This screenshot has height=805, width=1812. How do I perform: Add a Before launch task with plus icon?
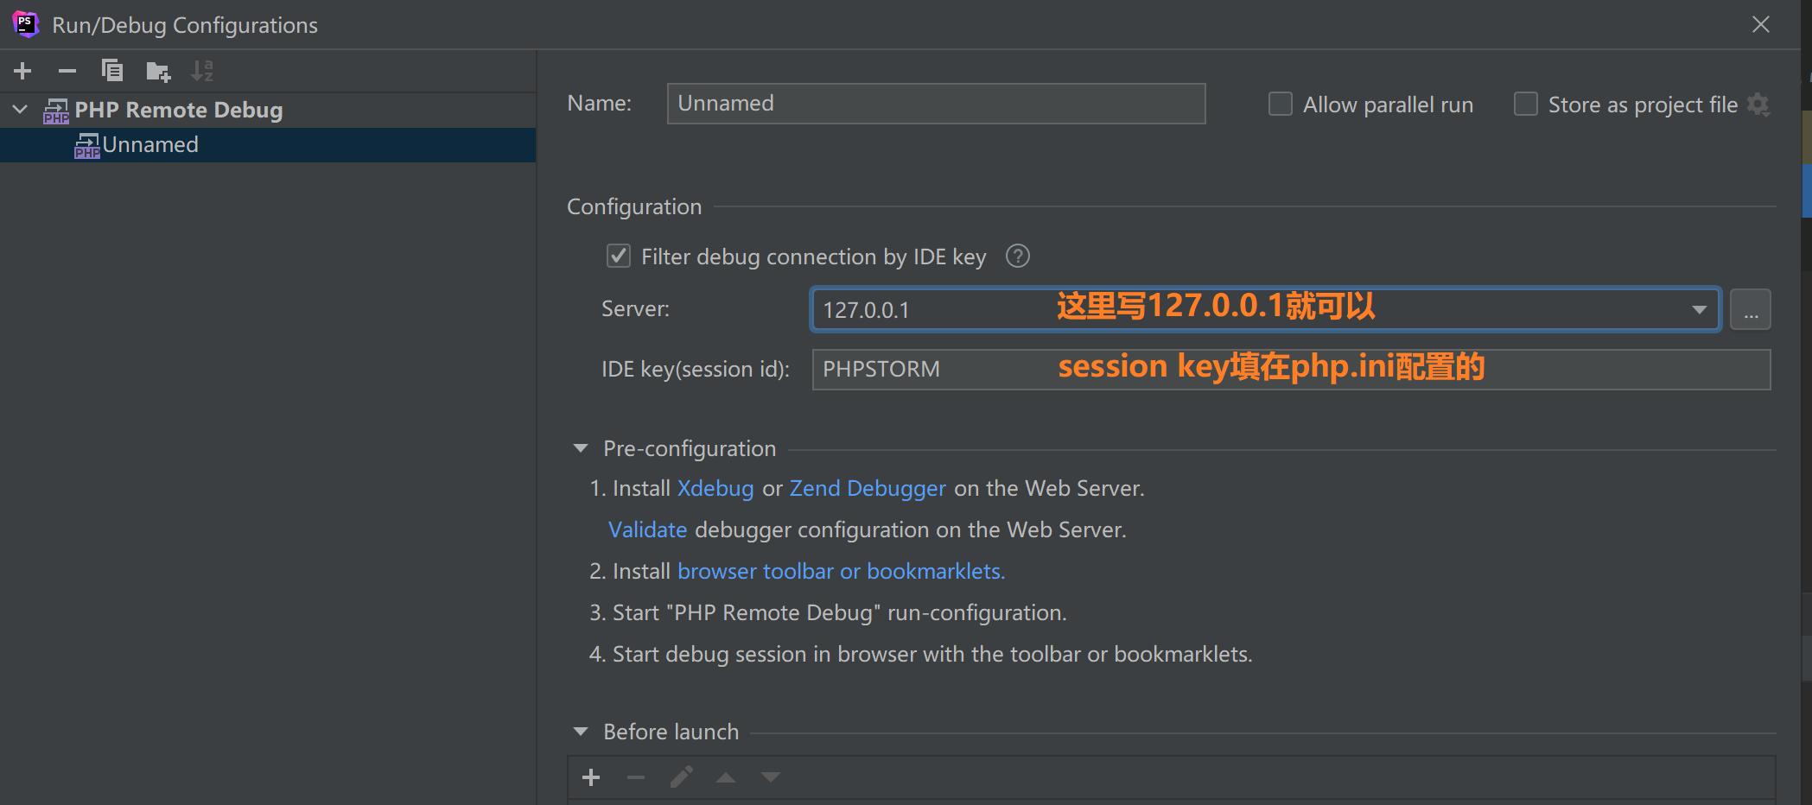pyautogui.click(x=591, y=777)
